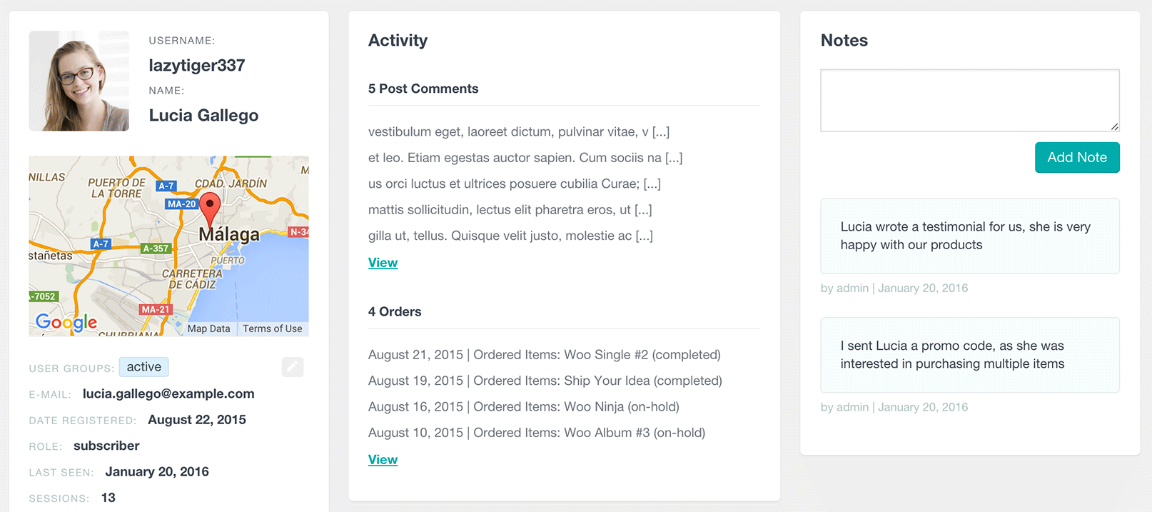Click the Add Note button
This screenshot has width=1152, height=512.
coord(1077,157)
